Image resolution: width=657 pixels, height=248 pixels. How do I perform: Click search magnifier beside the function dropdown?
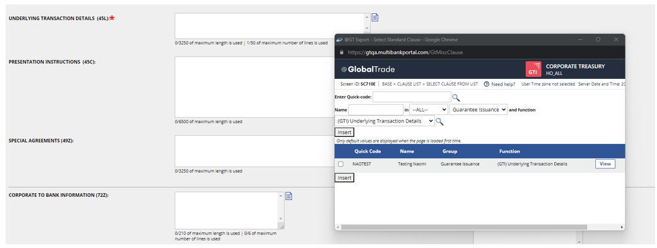pyautogui.click(x=439, y=122)
